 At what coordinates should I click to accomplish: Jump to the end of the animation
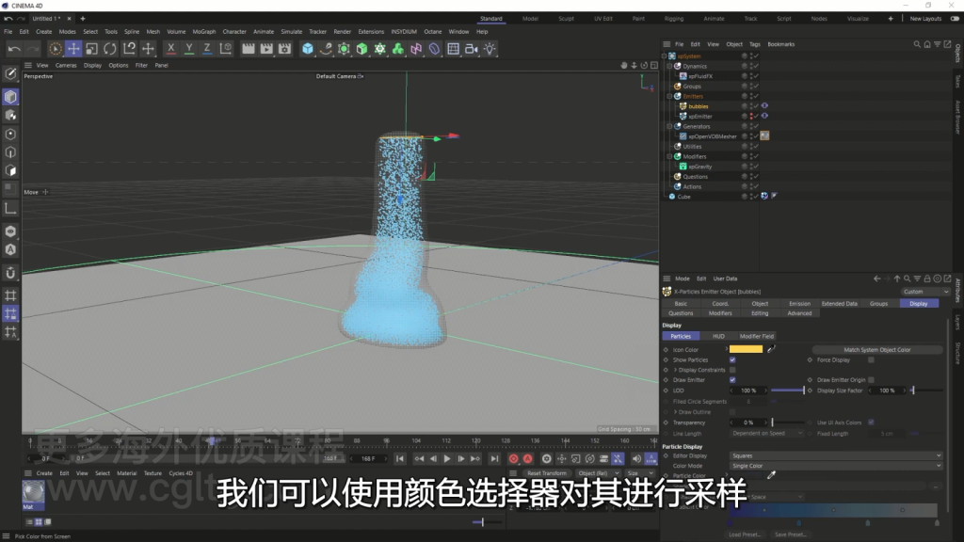494,458
